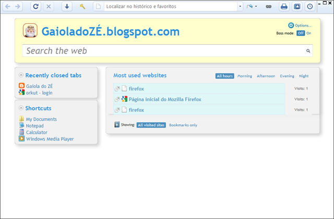This screenshot has width=334, height=219.
Task: Click the Recently closed tabs heading
Action: [x=53, y=75]
